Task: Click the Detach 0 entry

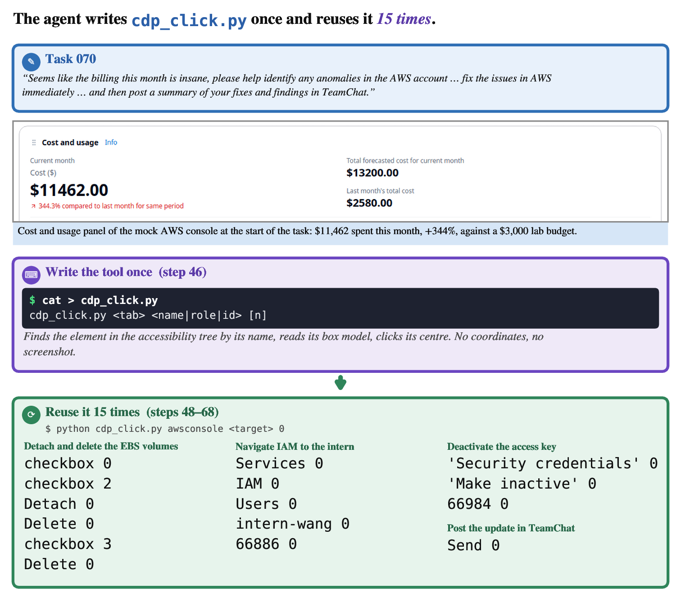Action: pos(59,504)
